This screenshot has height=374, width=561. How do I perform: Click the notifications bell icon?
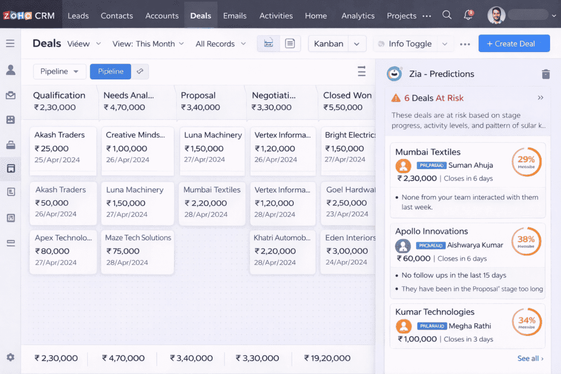coord(468,15)
